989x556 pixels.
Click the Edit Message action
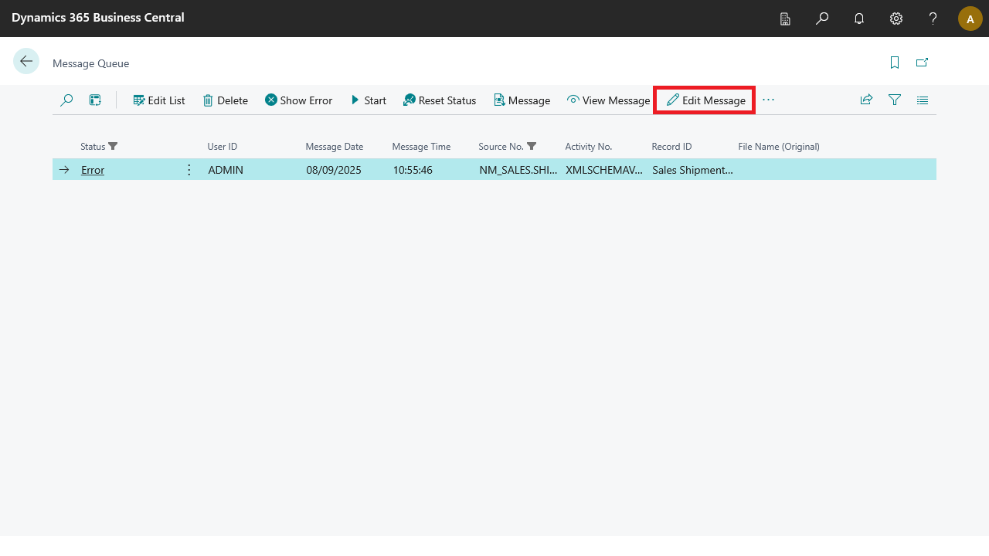[705, 100]
